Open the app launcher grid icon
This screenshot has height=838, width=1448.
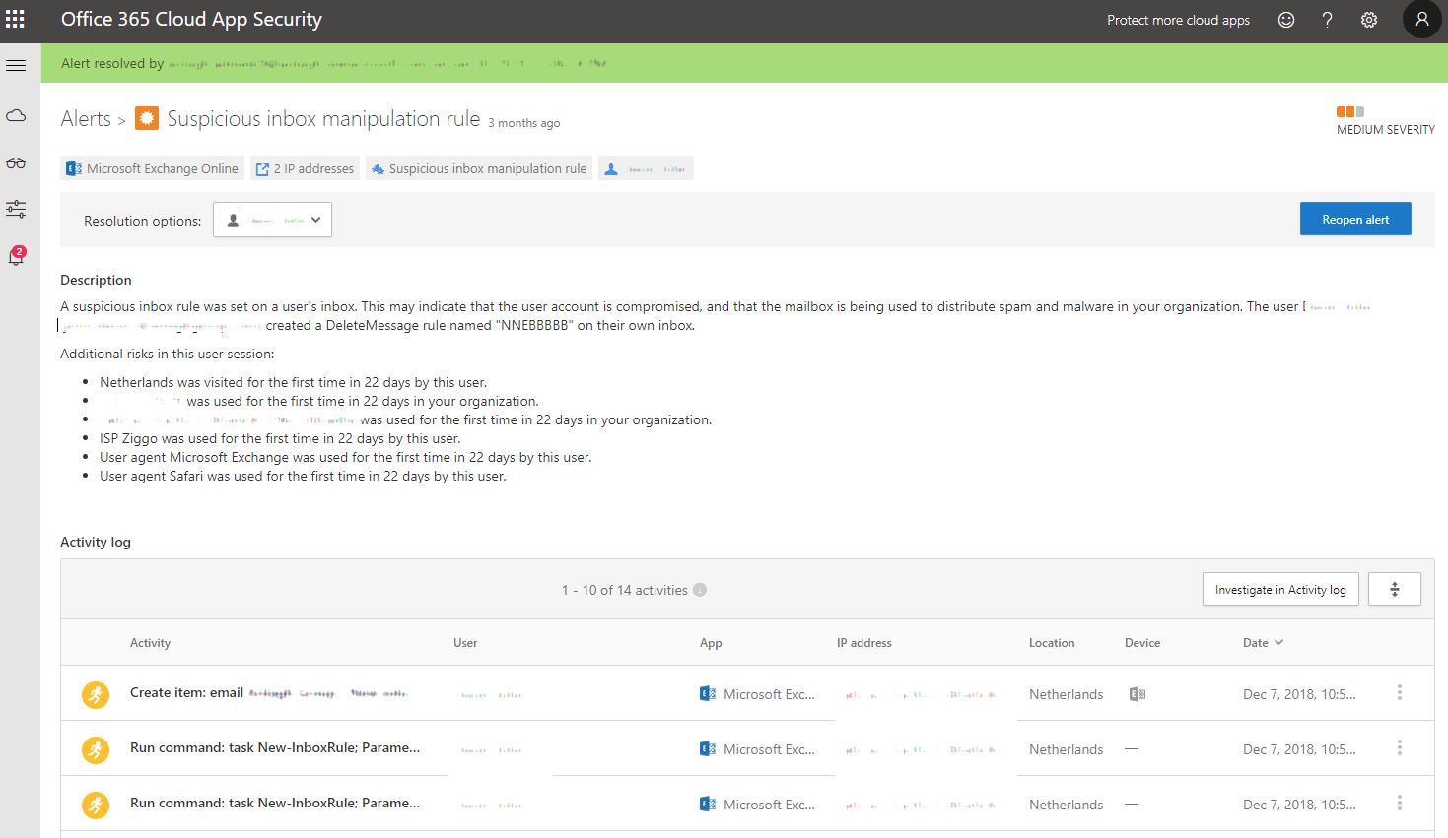coord(15,19)
